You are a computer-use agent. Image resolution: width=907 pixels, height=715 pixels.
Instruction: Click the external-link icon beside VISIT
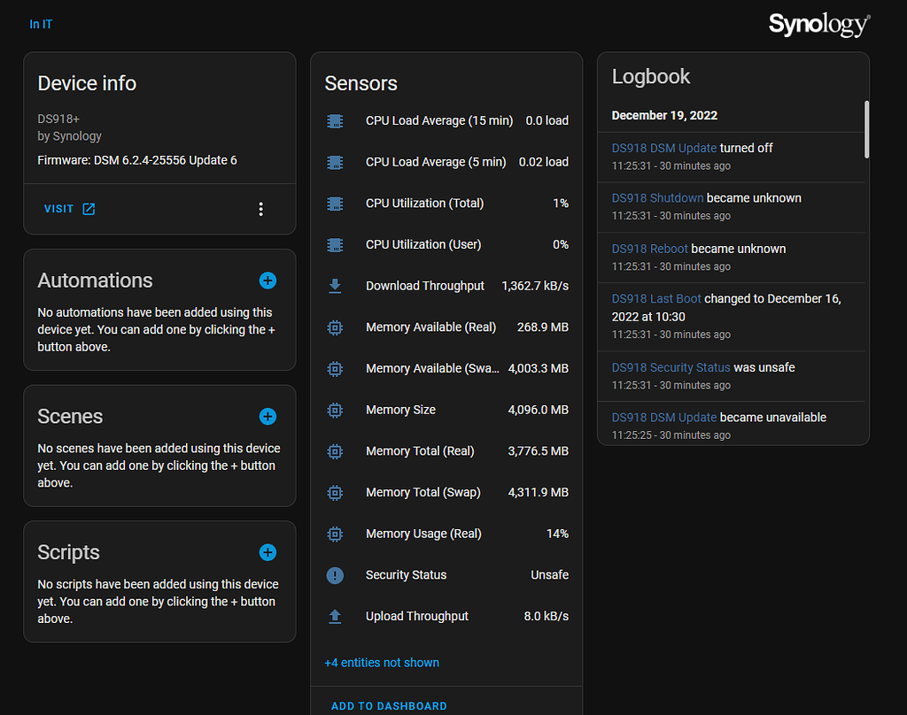pos(89,210)
